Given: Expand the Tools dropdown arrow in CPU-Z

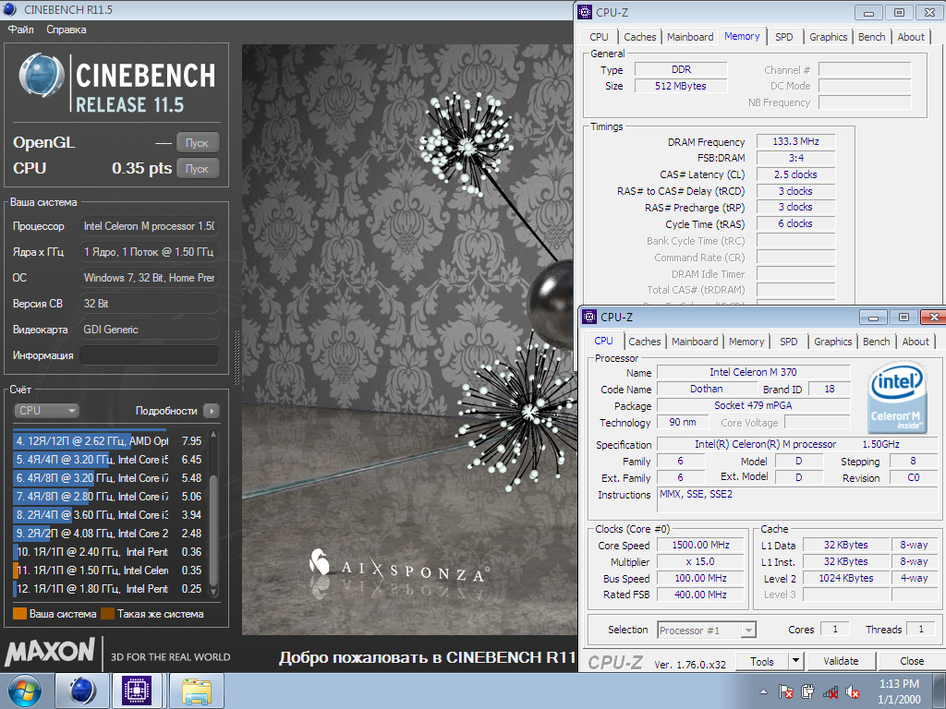Looking at the screenshot, I should click(795, 661).
